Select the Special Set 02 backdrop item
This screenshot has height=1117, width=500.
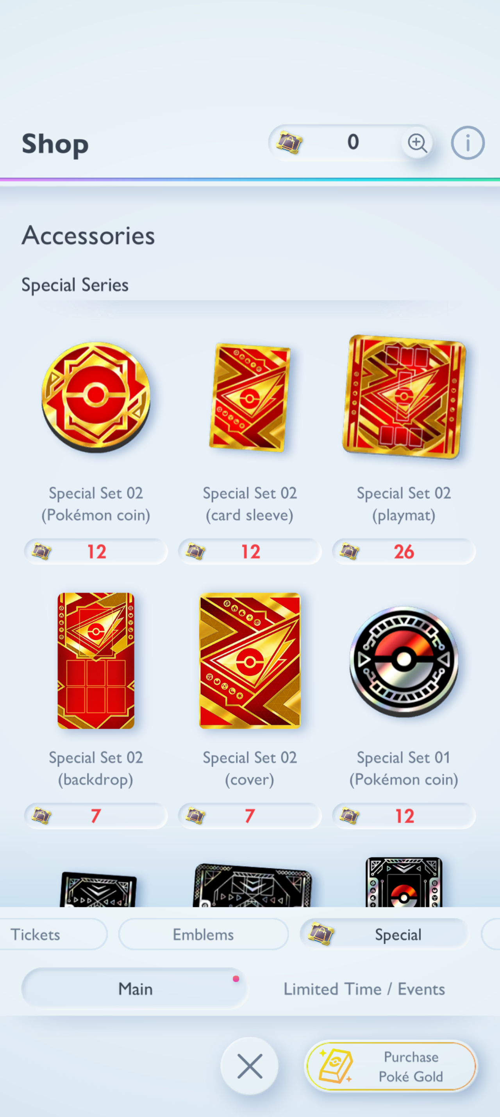pos(96,661)
